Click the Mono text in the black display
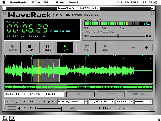Viewport: 161px width, 121px height. point(47,36)
